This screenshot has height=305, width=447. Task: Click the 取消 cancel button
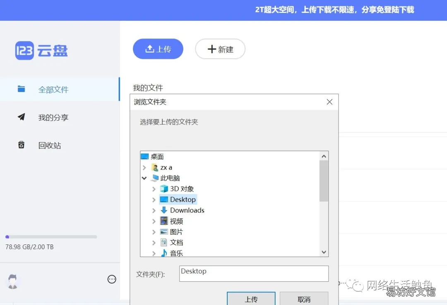(x=304, y=299)
